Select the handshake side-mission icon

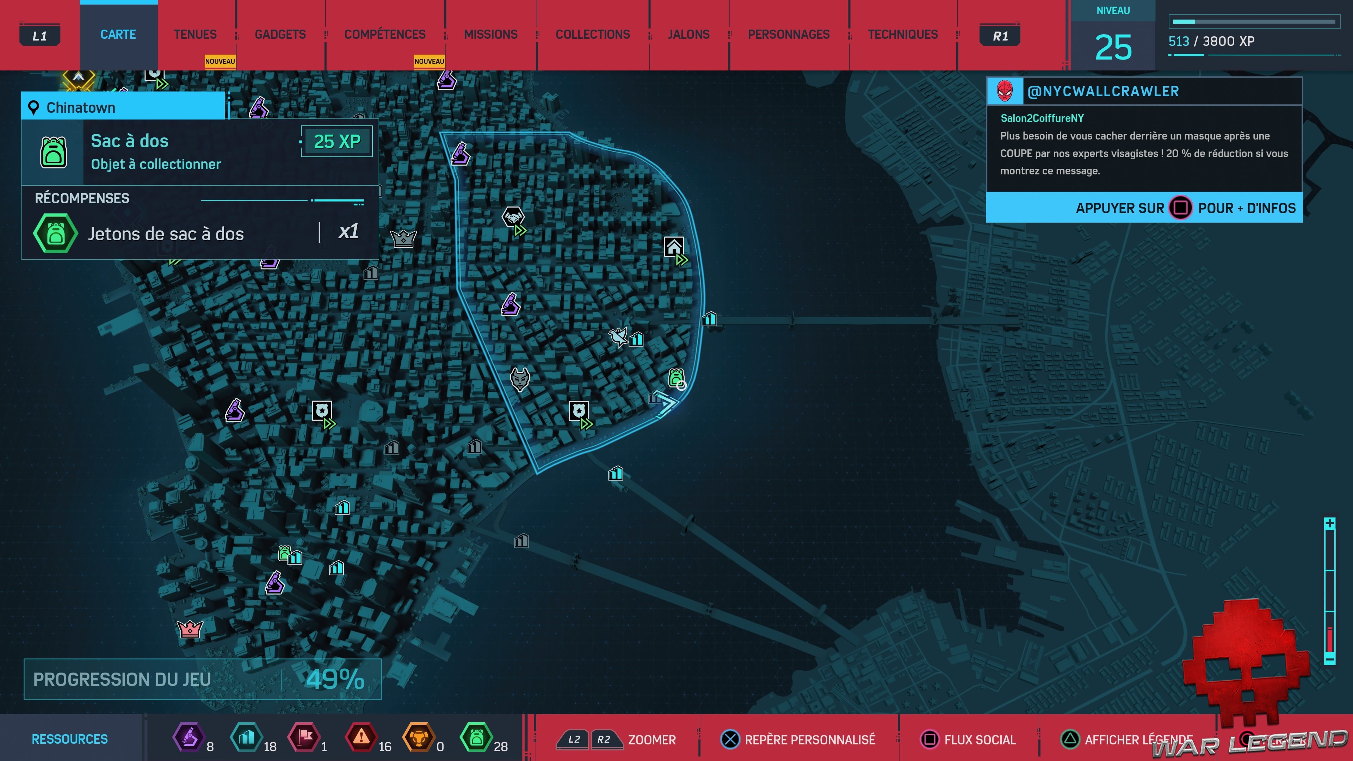pyautogui.click(x=513, y=216)
